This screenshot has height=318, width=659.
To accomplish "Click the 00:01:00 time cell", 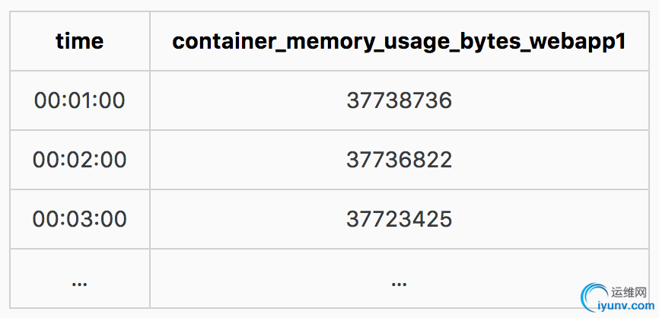I will point(79,101).
